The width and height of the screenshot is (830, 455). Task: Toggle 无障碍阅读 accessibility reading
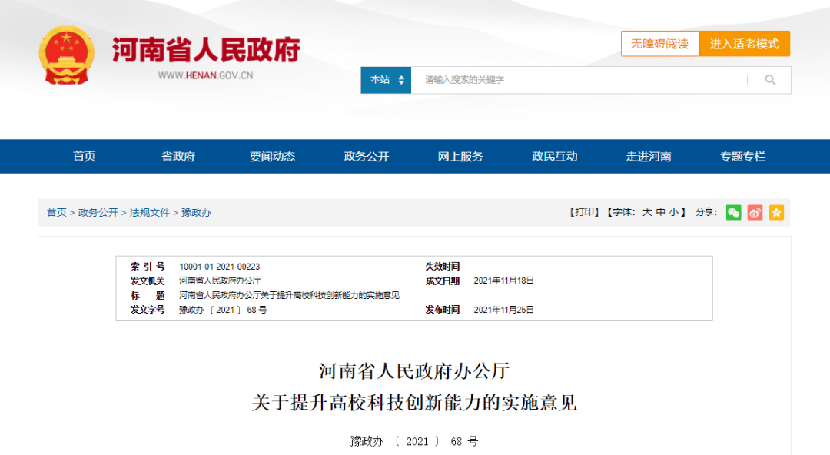pos(659,44)
